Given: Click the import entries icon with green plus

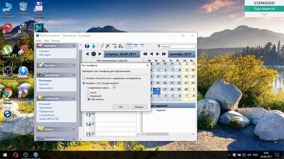Looking at the screenshot, I should click(x=121, y=46).
